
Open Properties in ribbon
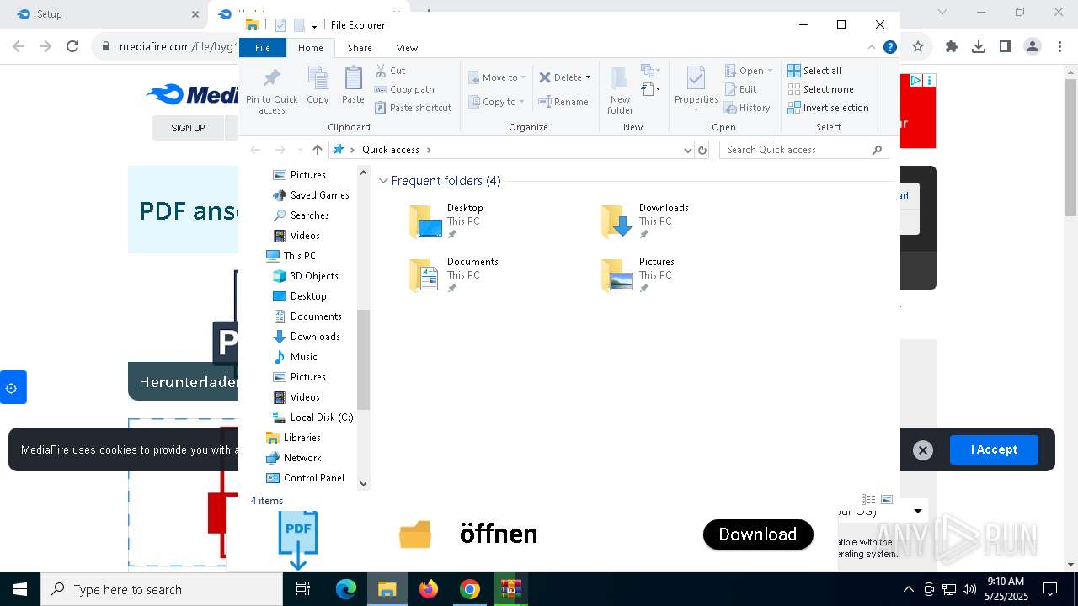point(696,90)
